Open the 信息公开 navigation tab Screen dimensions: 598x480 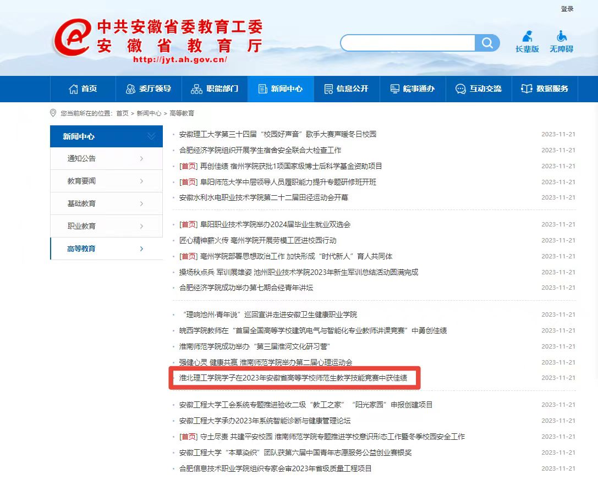[347, 89]
